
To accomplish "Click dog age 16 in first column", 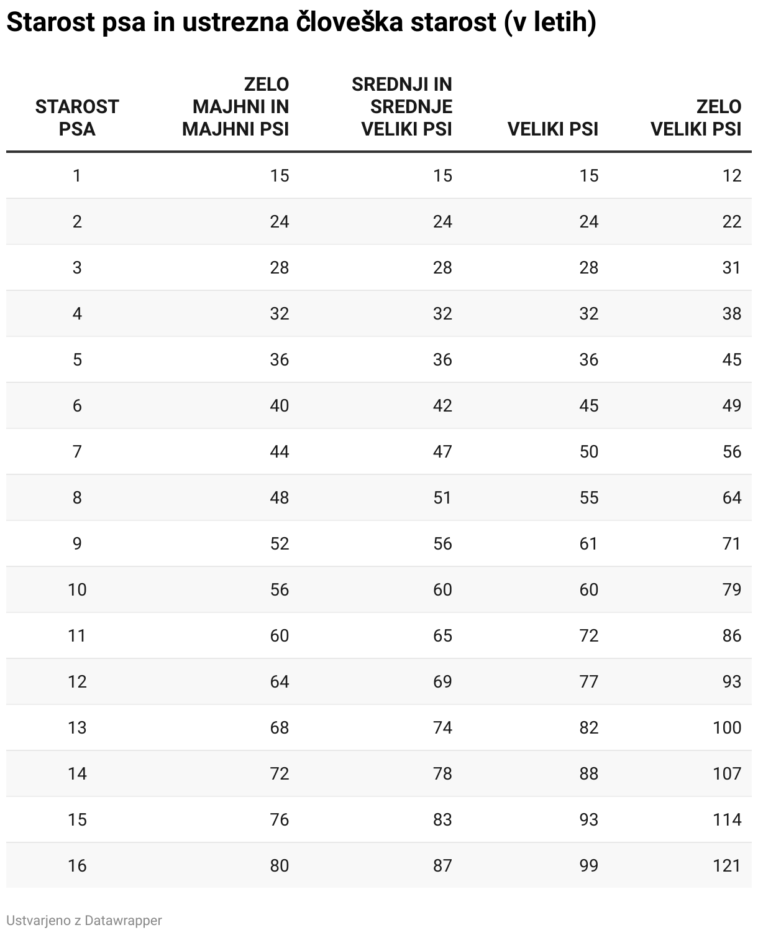I will pyautogui.click(x=77, y=865).
